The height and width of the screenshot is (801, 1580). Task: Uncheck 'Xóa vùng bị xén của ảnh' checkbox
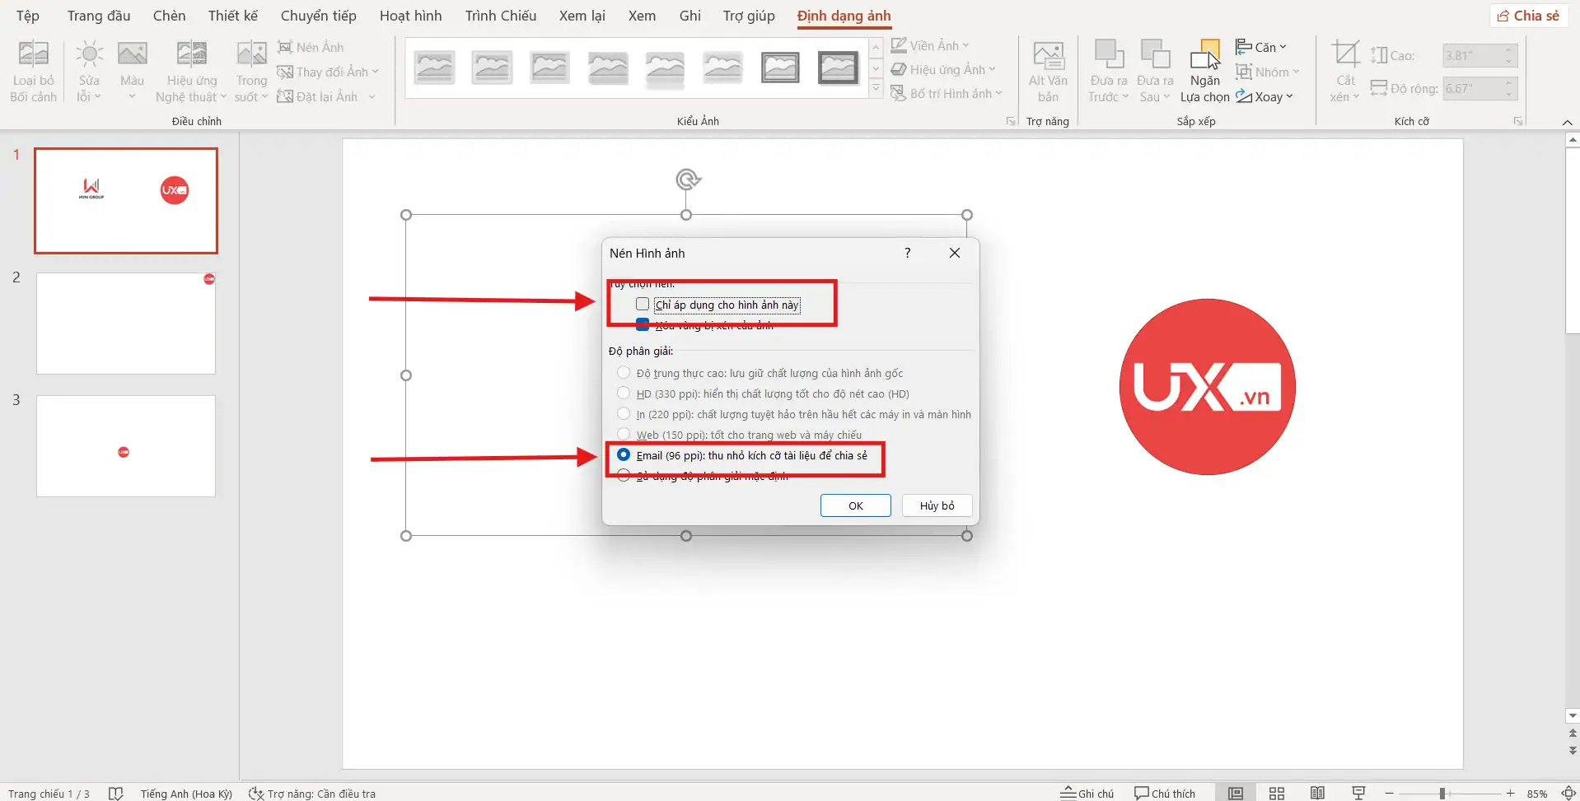pos(643,324)
